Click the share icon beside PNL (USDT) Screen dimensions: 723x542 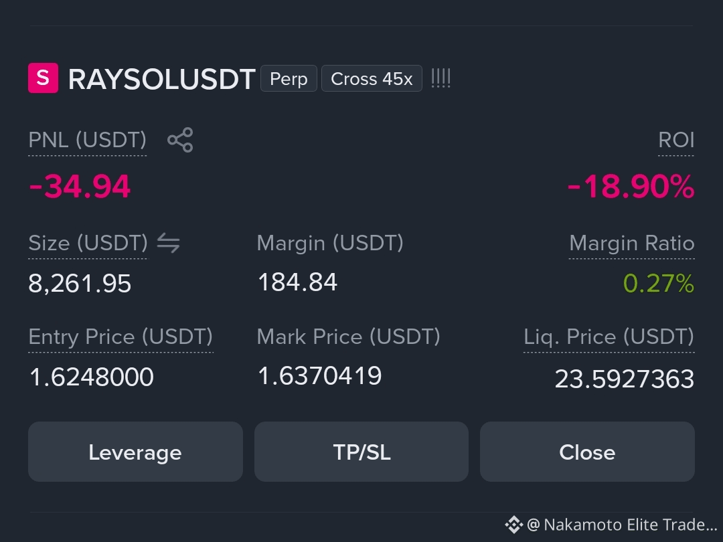[x=180, y=140]
